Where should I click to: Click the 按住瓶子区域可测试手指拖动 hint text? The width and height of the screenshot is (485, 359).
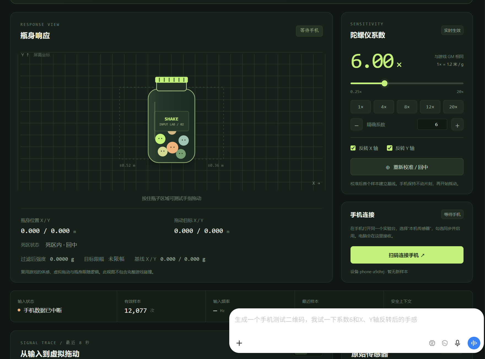point(171,198)
